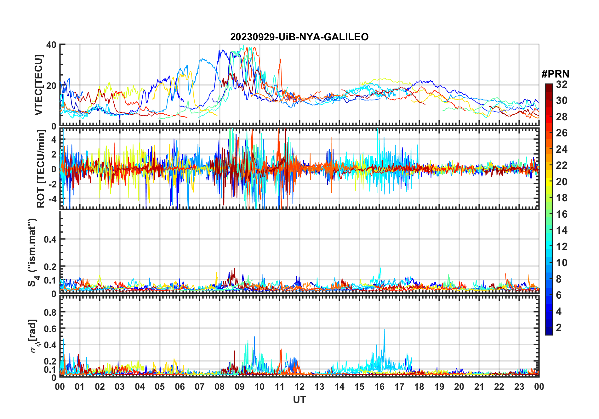Click the sigma phi peak near 16 UT
Screen dimensions: 599x419
pos(385,330)
